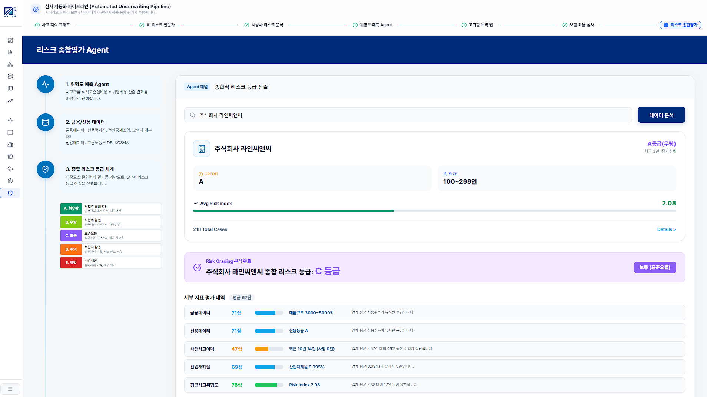Click the 보통 (표준요율) badge button
707x397 pixels.
pyautogui.click(x=655, y=267)
